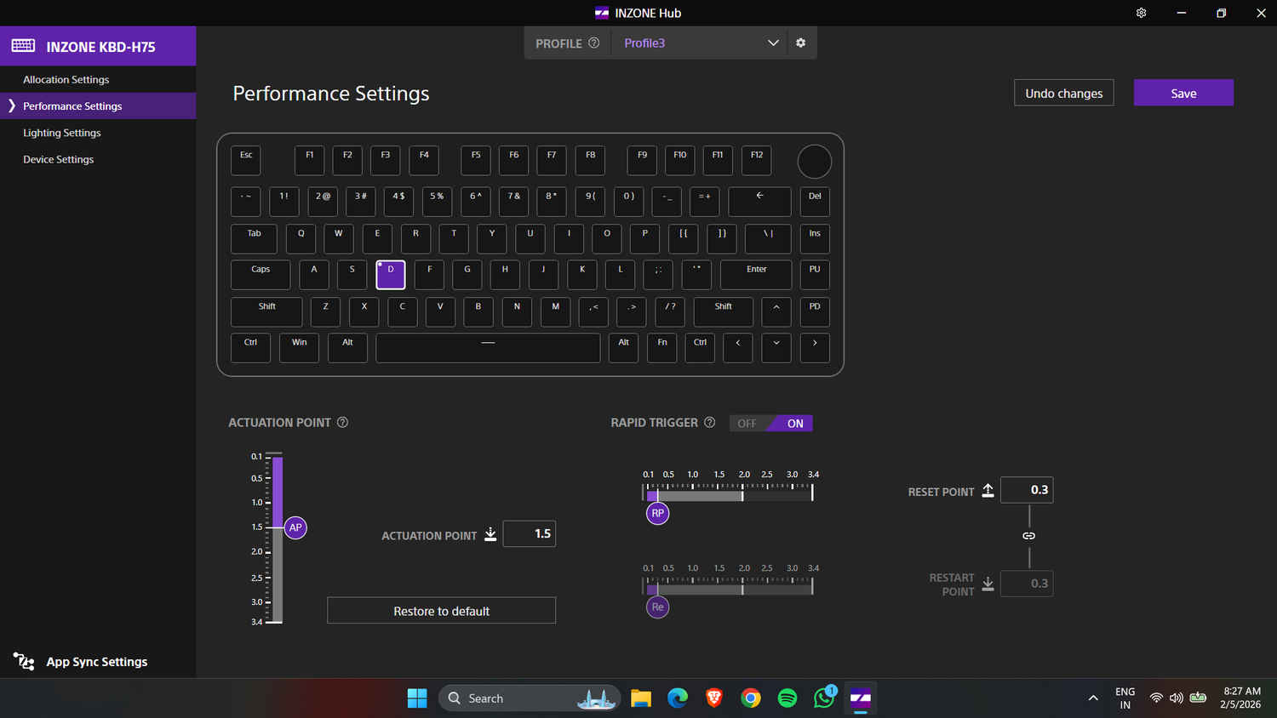This screenshot has height=718, width=1277.
Task: Open INZONE Hub settings gear in title bar
Action: [x=1141, y=13]
